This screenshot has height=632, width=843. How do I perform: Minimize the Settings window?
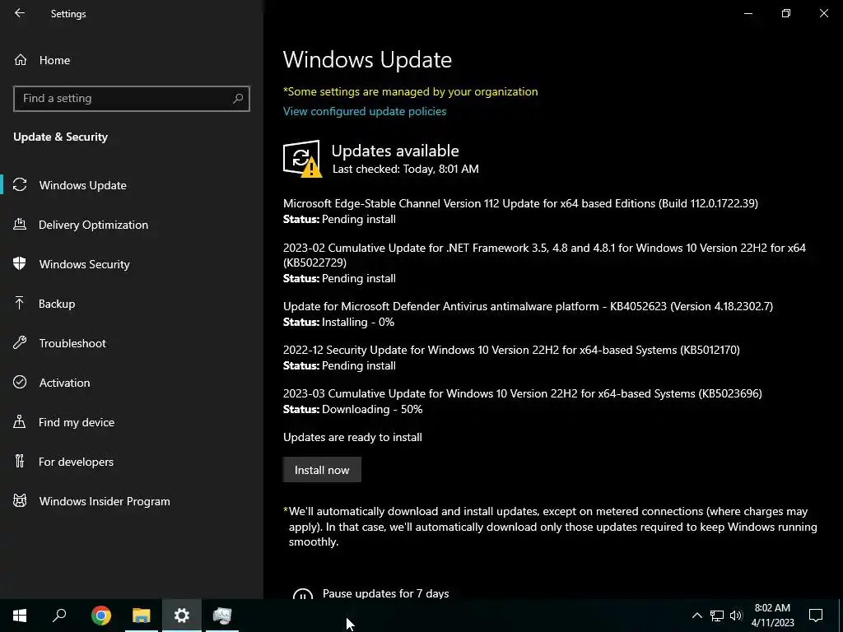pyautogui.click(x=748, y=13)
